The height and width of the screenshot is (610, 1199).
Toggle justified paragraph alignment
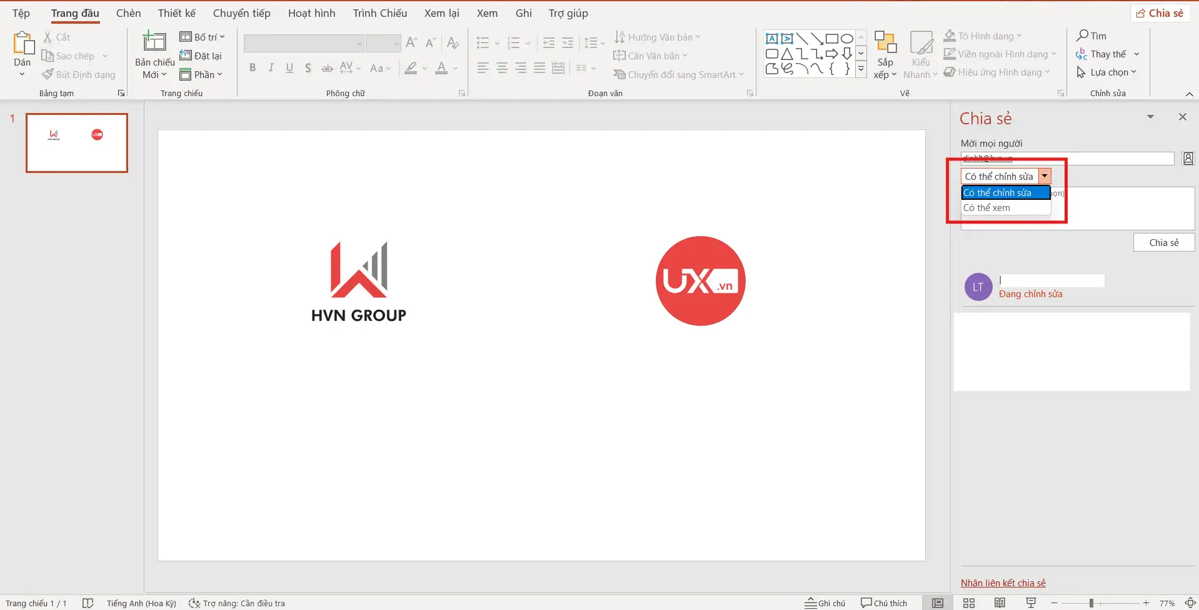click(x=539, y=67)
